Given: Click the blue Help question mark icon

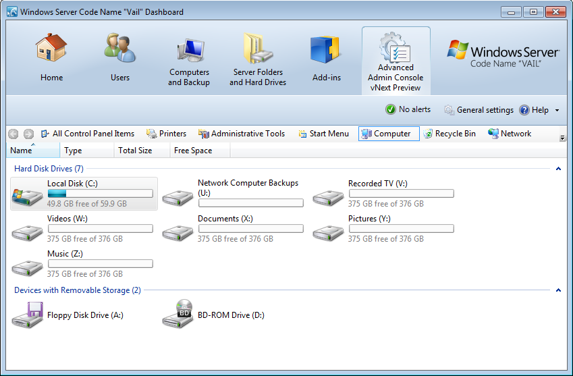Looking at the screenshot, I should [x=524, y=109].
